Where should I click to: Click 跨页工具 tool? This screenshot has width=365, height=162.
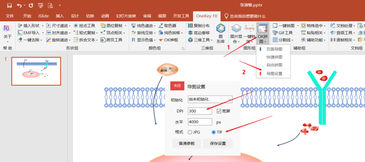point(112,40)
